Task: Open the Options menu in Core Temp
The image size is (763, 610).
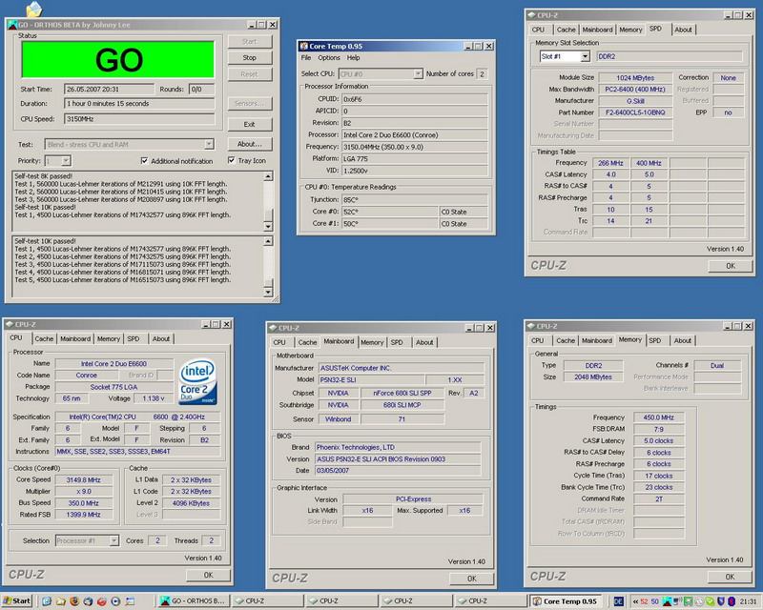Action: 329,57
